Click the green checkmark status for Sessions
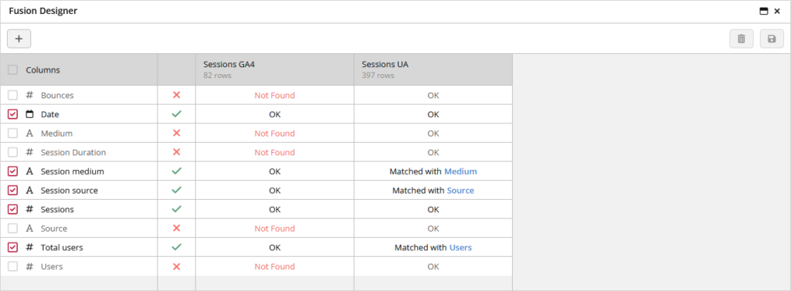 click(176, 208)
